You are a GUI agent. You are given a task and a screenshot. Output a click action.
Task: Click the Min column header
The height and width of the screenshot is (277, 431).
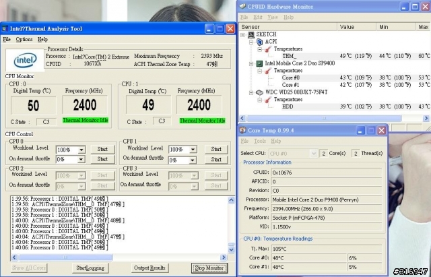(x=395, y=27)
